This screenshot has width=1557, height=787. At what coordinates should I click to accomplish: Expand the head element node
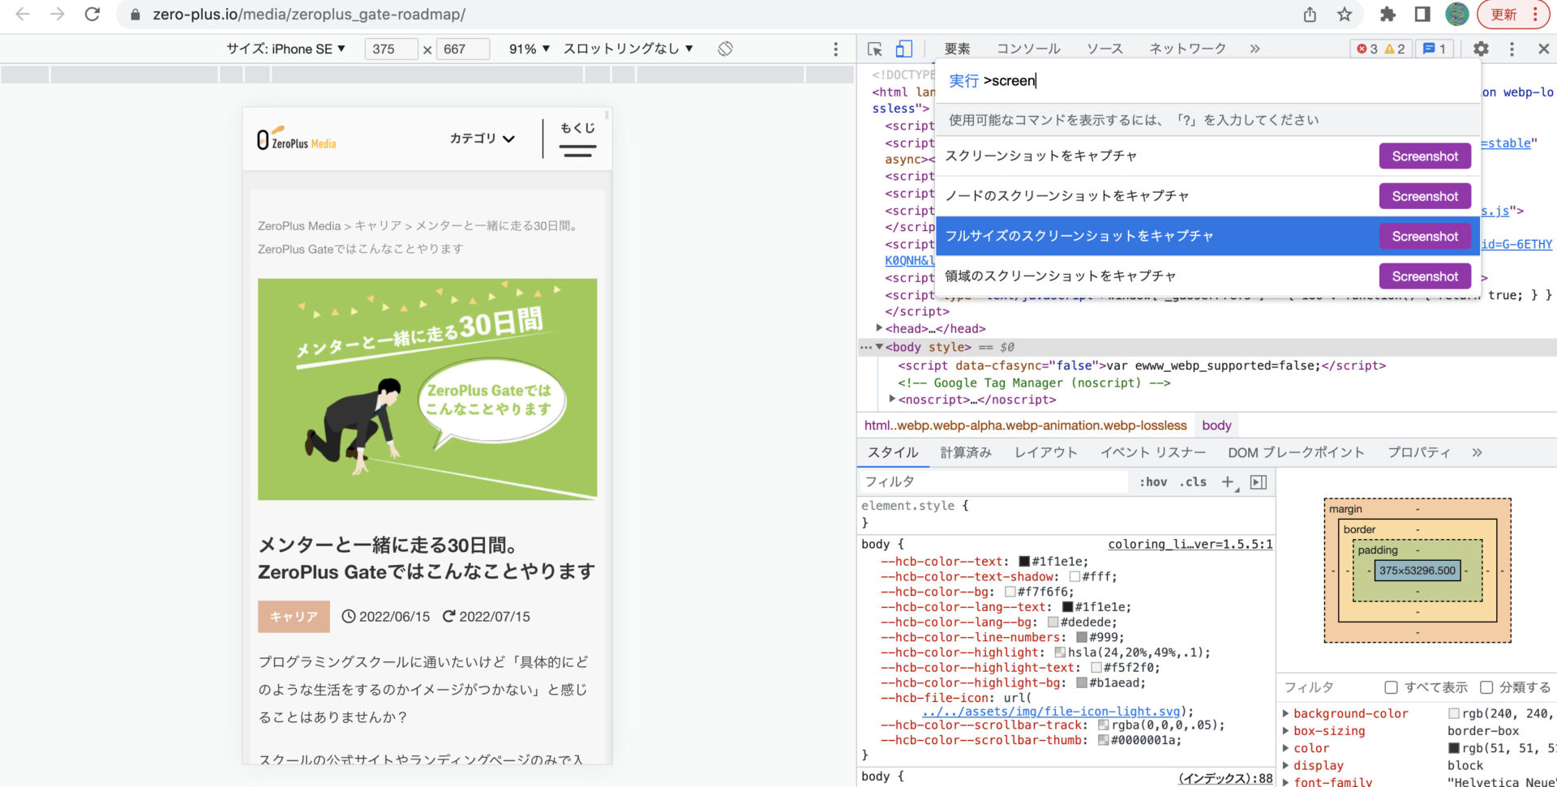[879, 327]
